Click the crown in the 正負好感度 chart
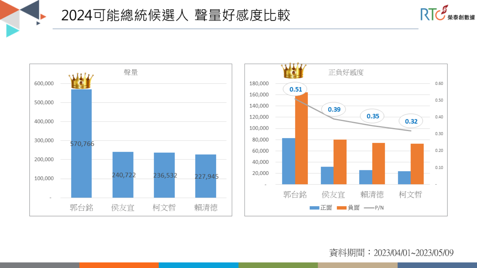The width and height of the screenshot is (477, 268). click(x=293, y=70)
